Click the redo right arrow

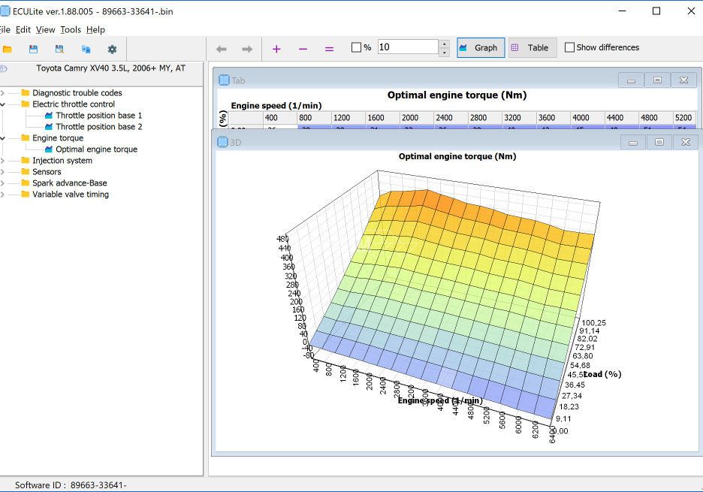[x=247, y=49]
